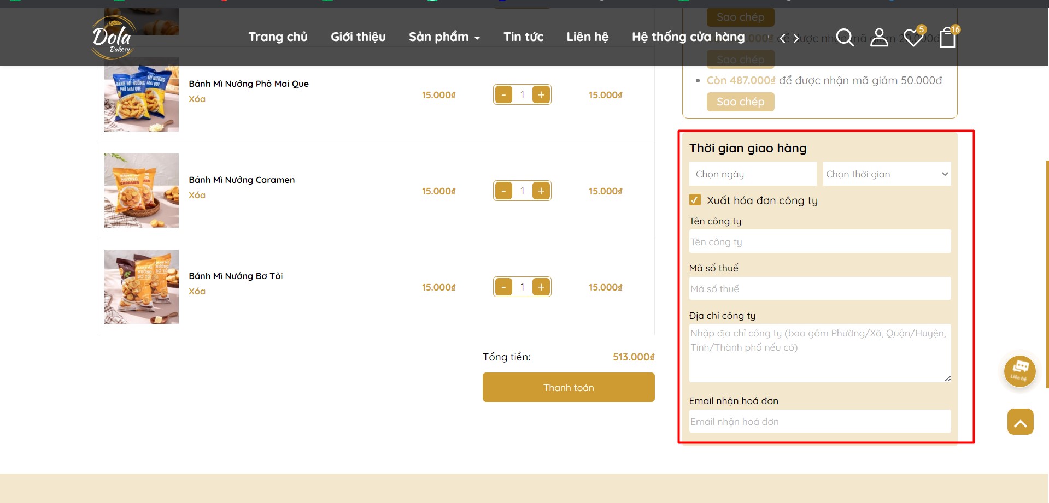Expand the Sản phẩm menu
This screenshot has width=1049, height=503.
point(444,37)
